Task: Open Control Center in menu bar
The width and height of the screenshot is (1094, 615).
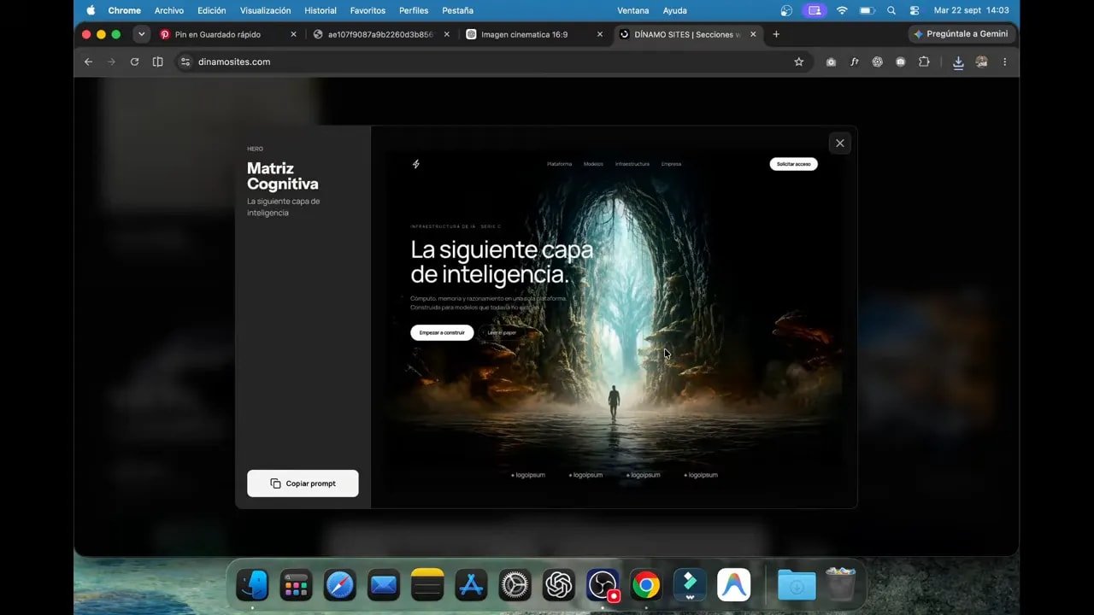Action: tap(915, 10)
